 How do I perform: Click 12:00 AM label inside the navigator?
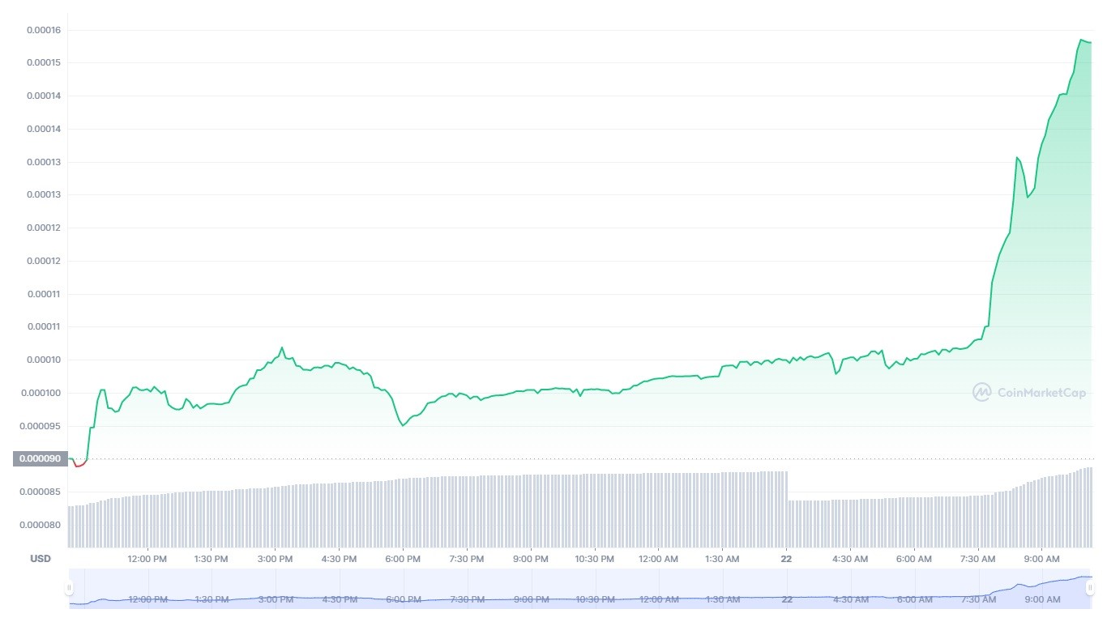659,599
